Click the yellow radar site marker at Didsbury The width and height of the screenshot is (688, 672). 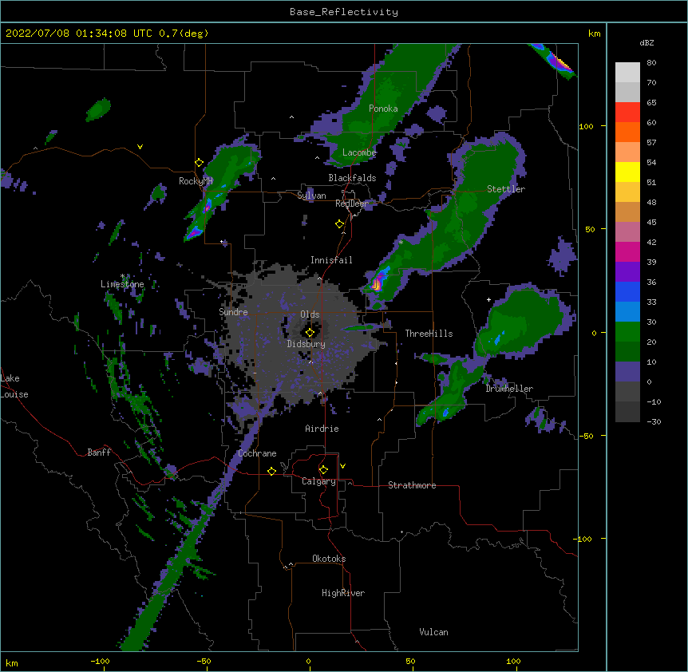[x=310, y=332]
